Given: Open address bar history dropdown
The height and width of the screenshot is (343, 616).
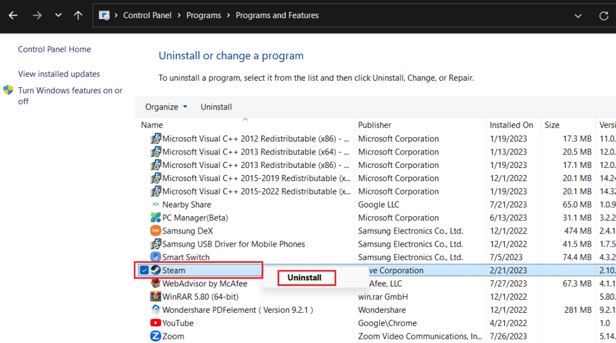Looking at the screenshot, I should pyautogui.click(x=578, y=16).
